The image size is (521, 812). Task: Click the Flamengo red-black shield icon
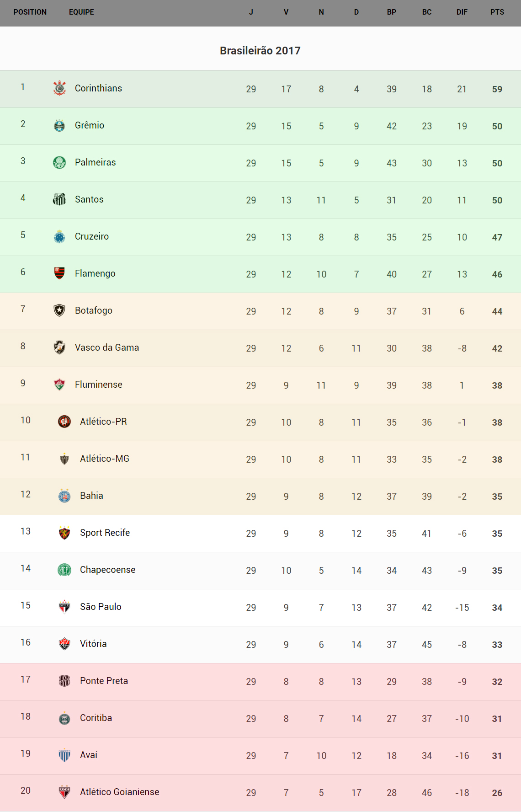(59, 273)
